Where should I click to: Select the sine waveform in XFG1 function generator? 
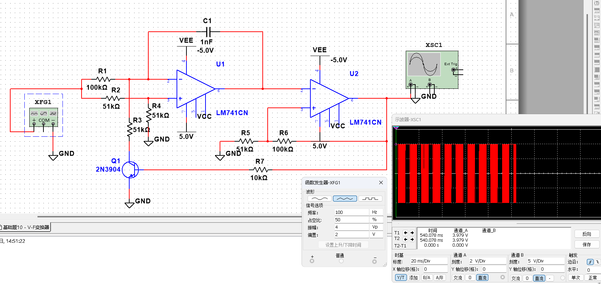(x=319, y=198)
